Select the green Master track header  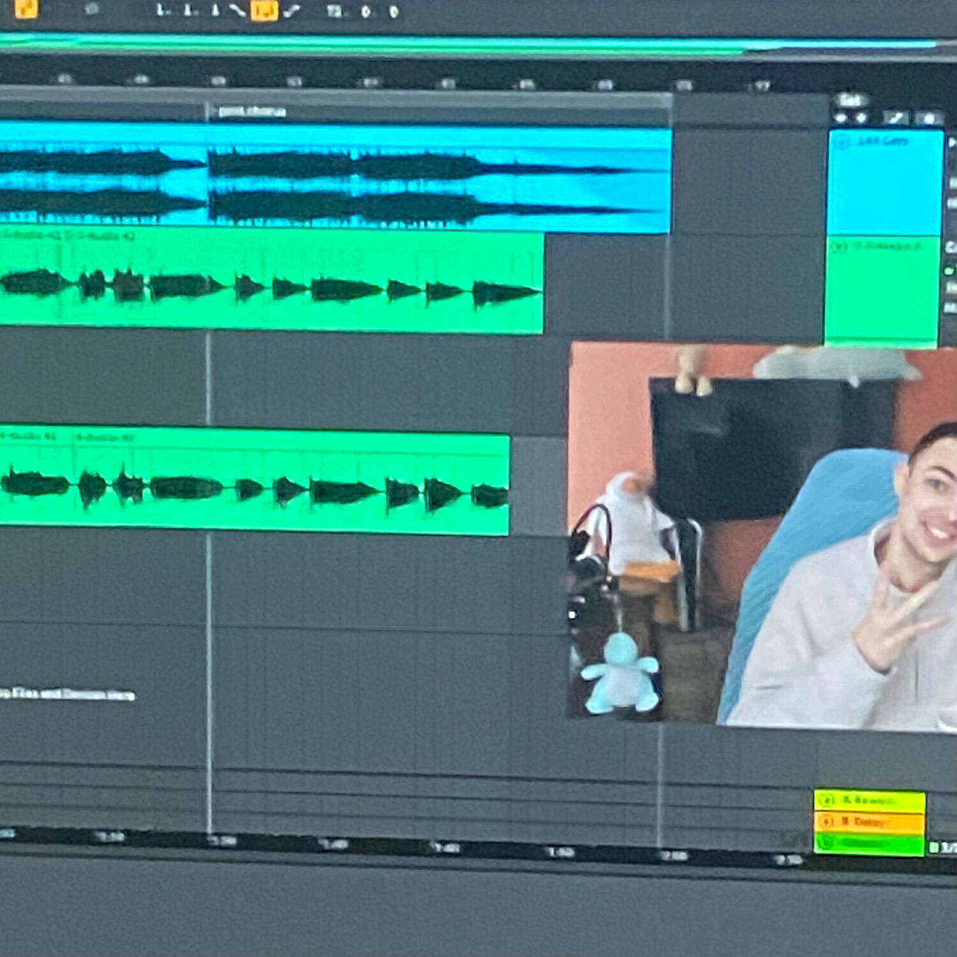(x=874, y=843)
